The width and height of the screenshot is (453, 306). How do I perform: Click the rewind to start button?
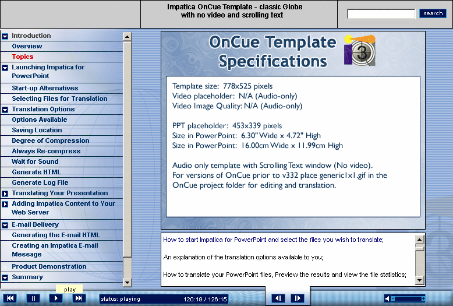pyautogui.click(x=10, y=298)
